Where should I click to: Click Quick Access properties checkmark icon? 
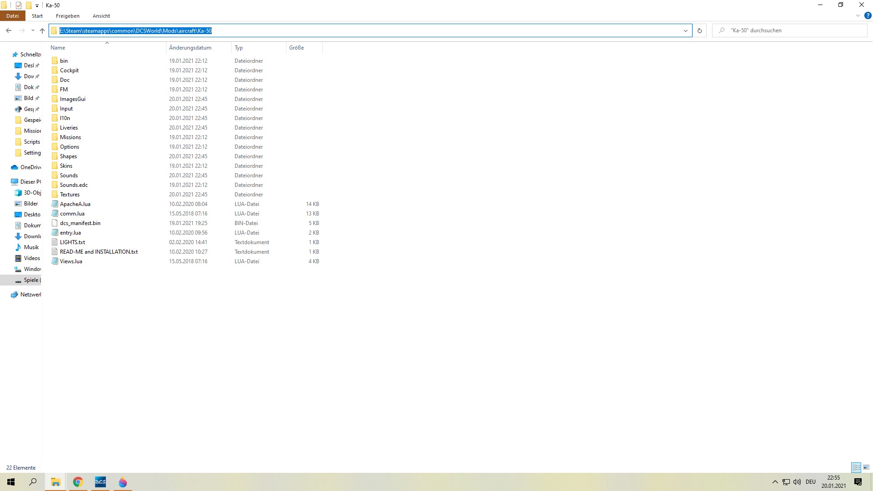[x=19, y=5]
